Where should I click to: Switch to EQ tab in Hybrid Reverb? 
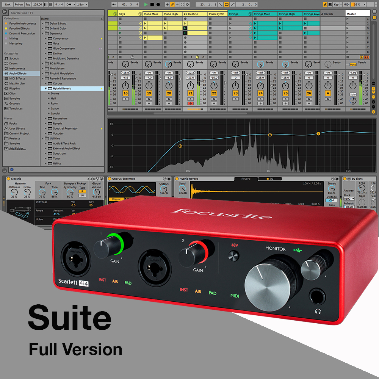[270, 179]
